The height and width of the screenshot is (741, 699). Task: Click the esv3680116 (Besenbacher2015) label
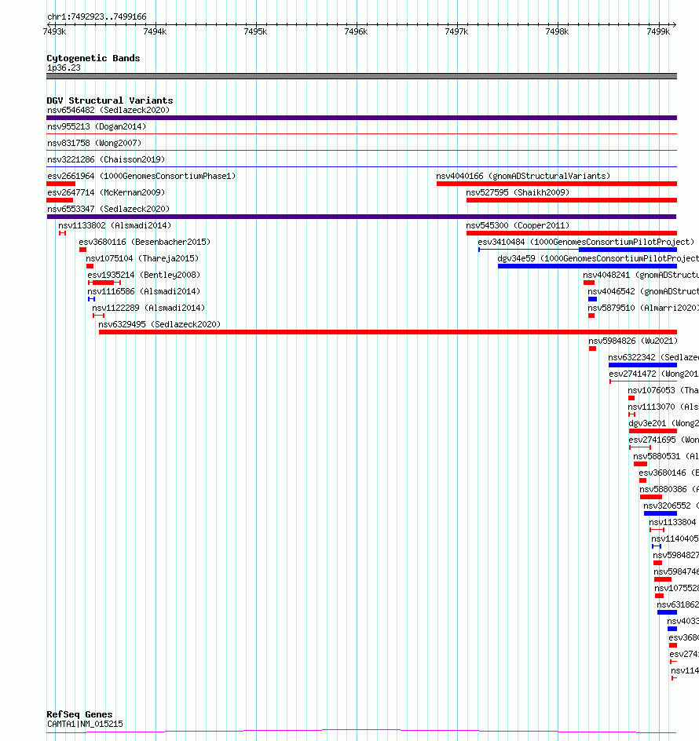tap(145, 242)
